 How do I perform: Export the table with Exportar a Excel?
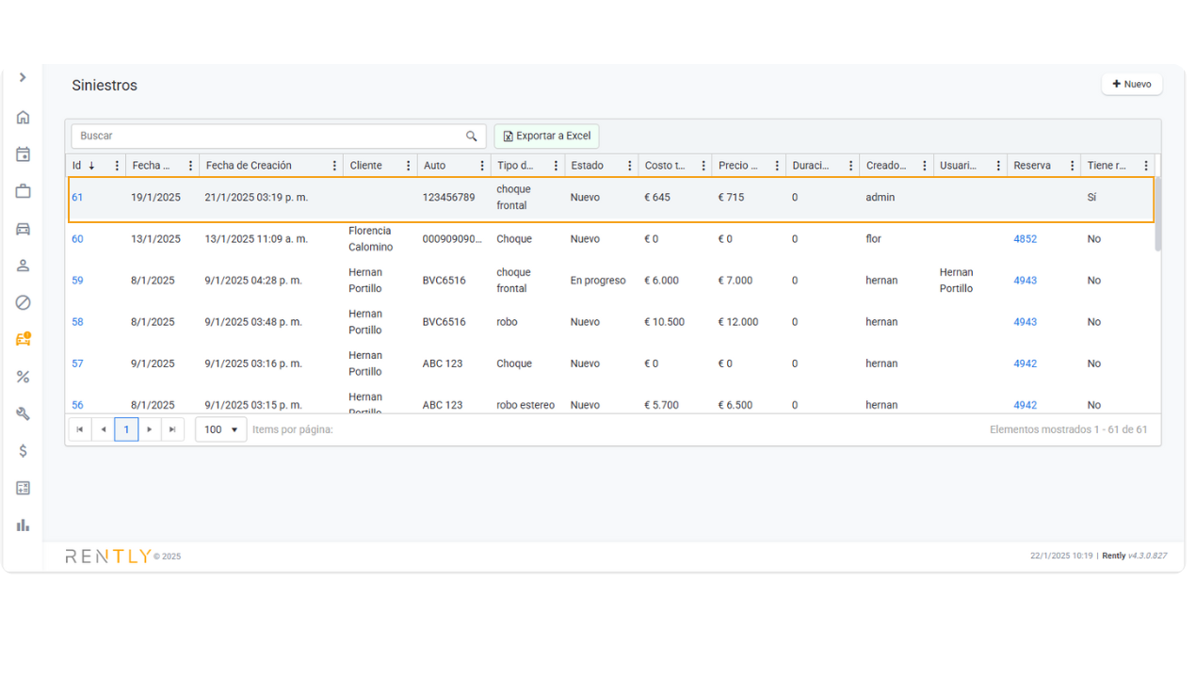tap(546, 137)
